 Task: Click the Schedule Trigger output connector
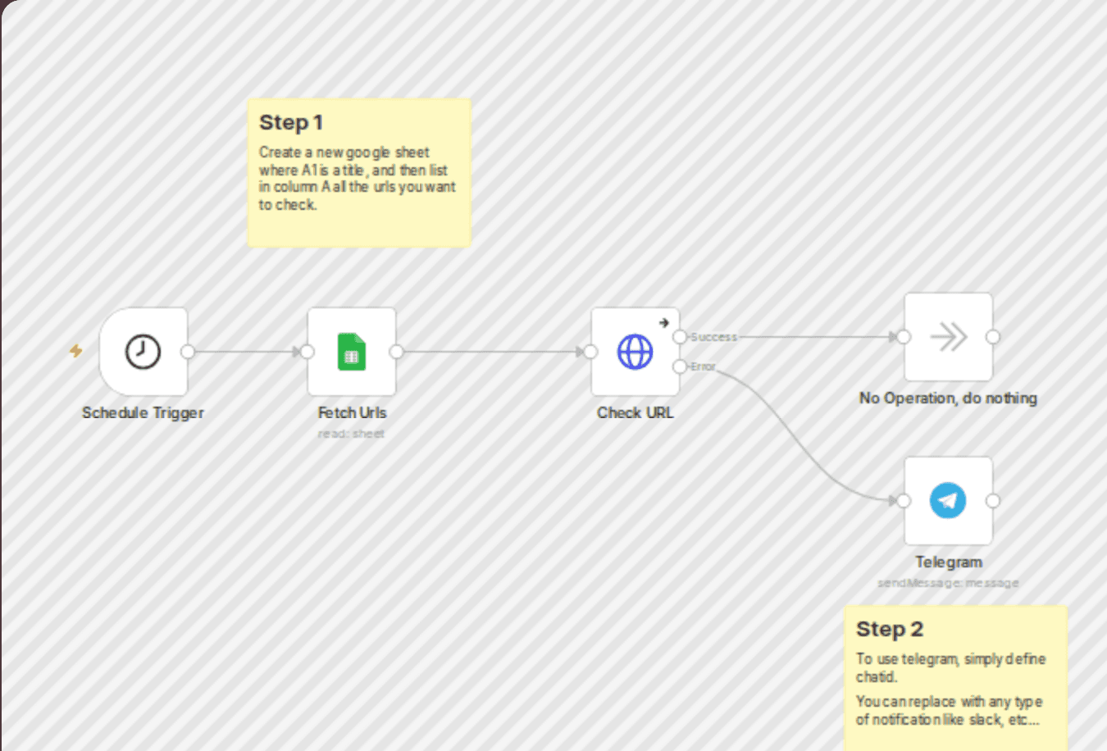(x=188, y=352)
